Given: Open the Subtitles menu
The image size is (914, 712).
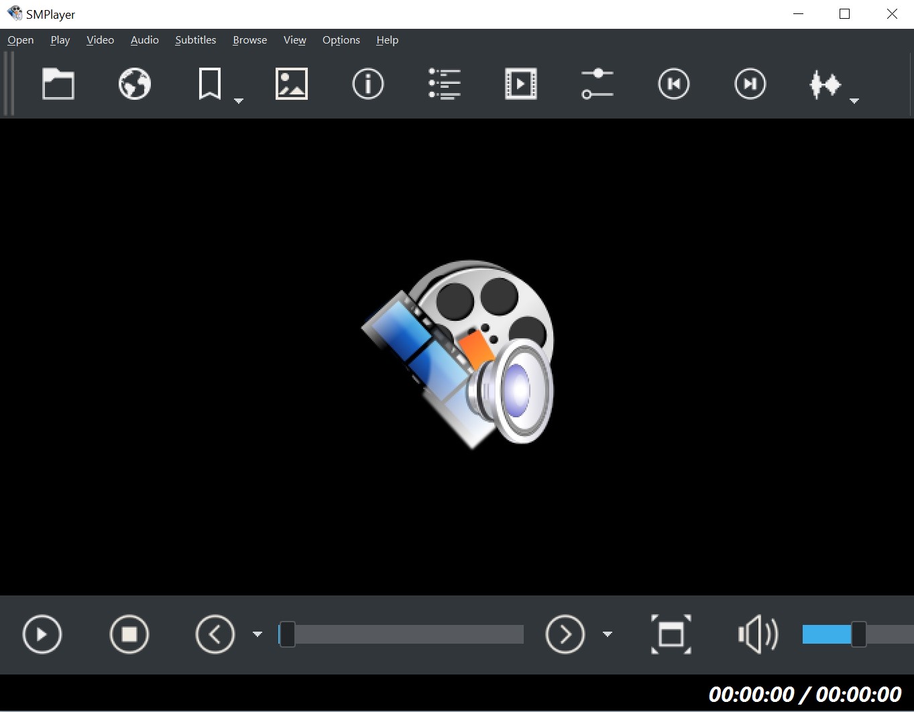Looking at the screenshot, I should point(196,40).
